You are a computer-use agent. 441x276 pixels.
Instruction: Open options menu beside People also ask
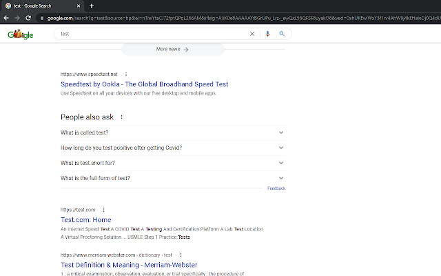[x=121, y=117]
